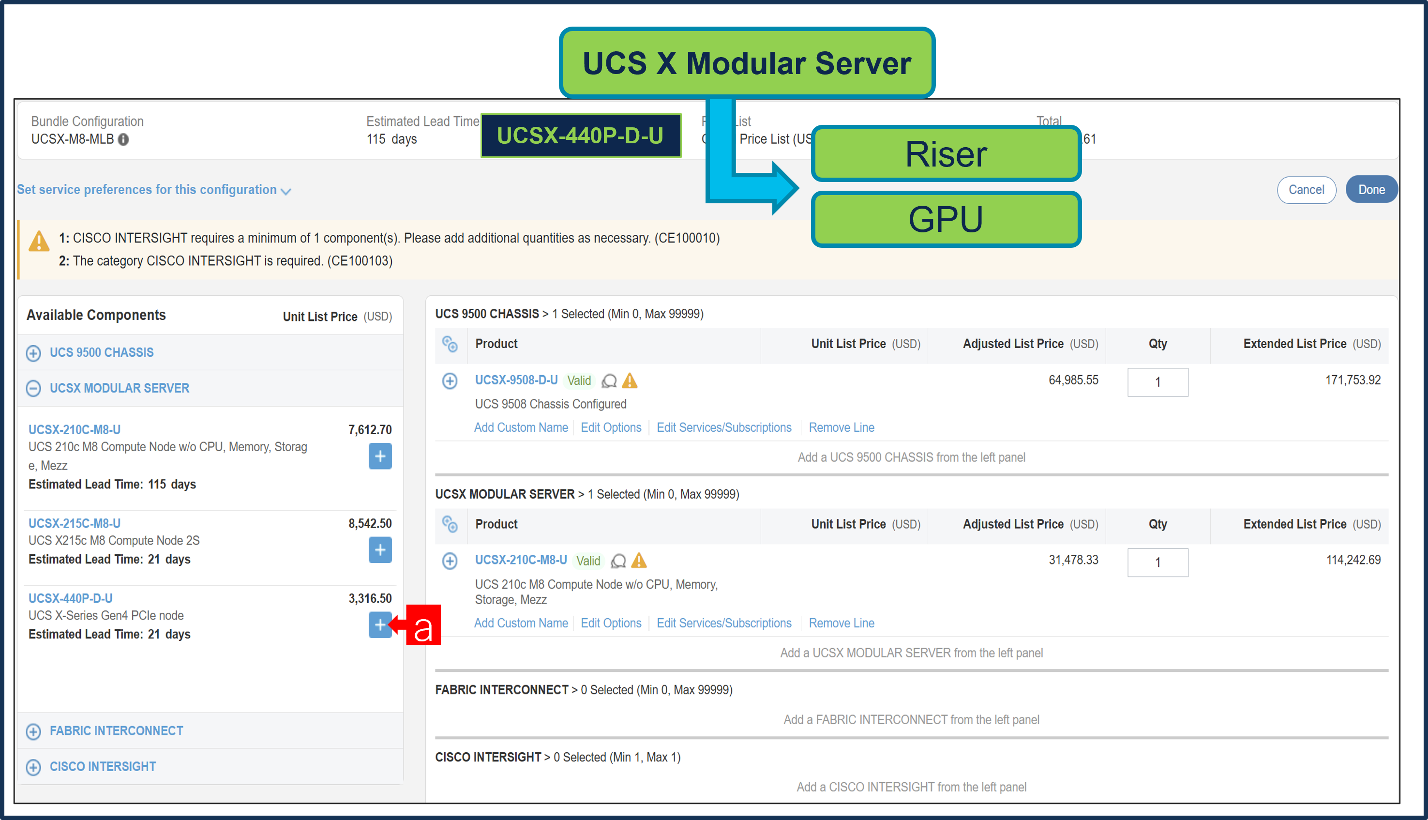The height and width of the screenshot is (820, 1428).
Task: Click unit list price 7,612.70
Action: point(370,430)
